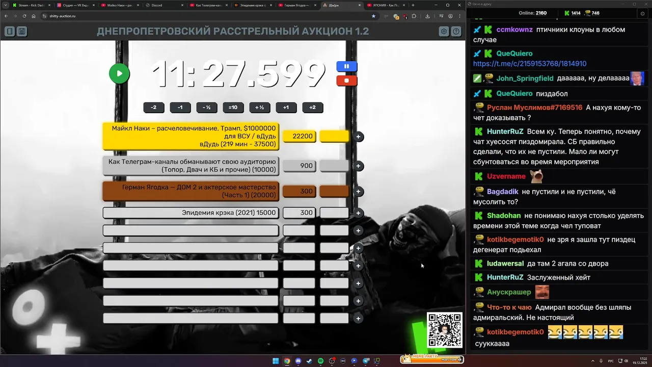This screenshot has height=367, width=652.
Task: Add amount to Майкл Наки lot with plus
Action: coord(359,137)
